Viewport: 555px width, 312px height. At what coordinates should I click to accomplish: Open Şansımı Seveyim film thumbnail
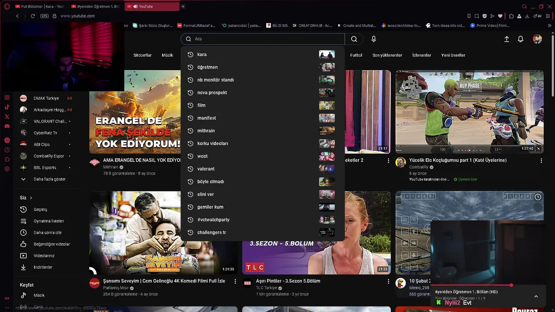(x=163, y=233)
